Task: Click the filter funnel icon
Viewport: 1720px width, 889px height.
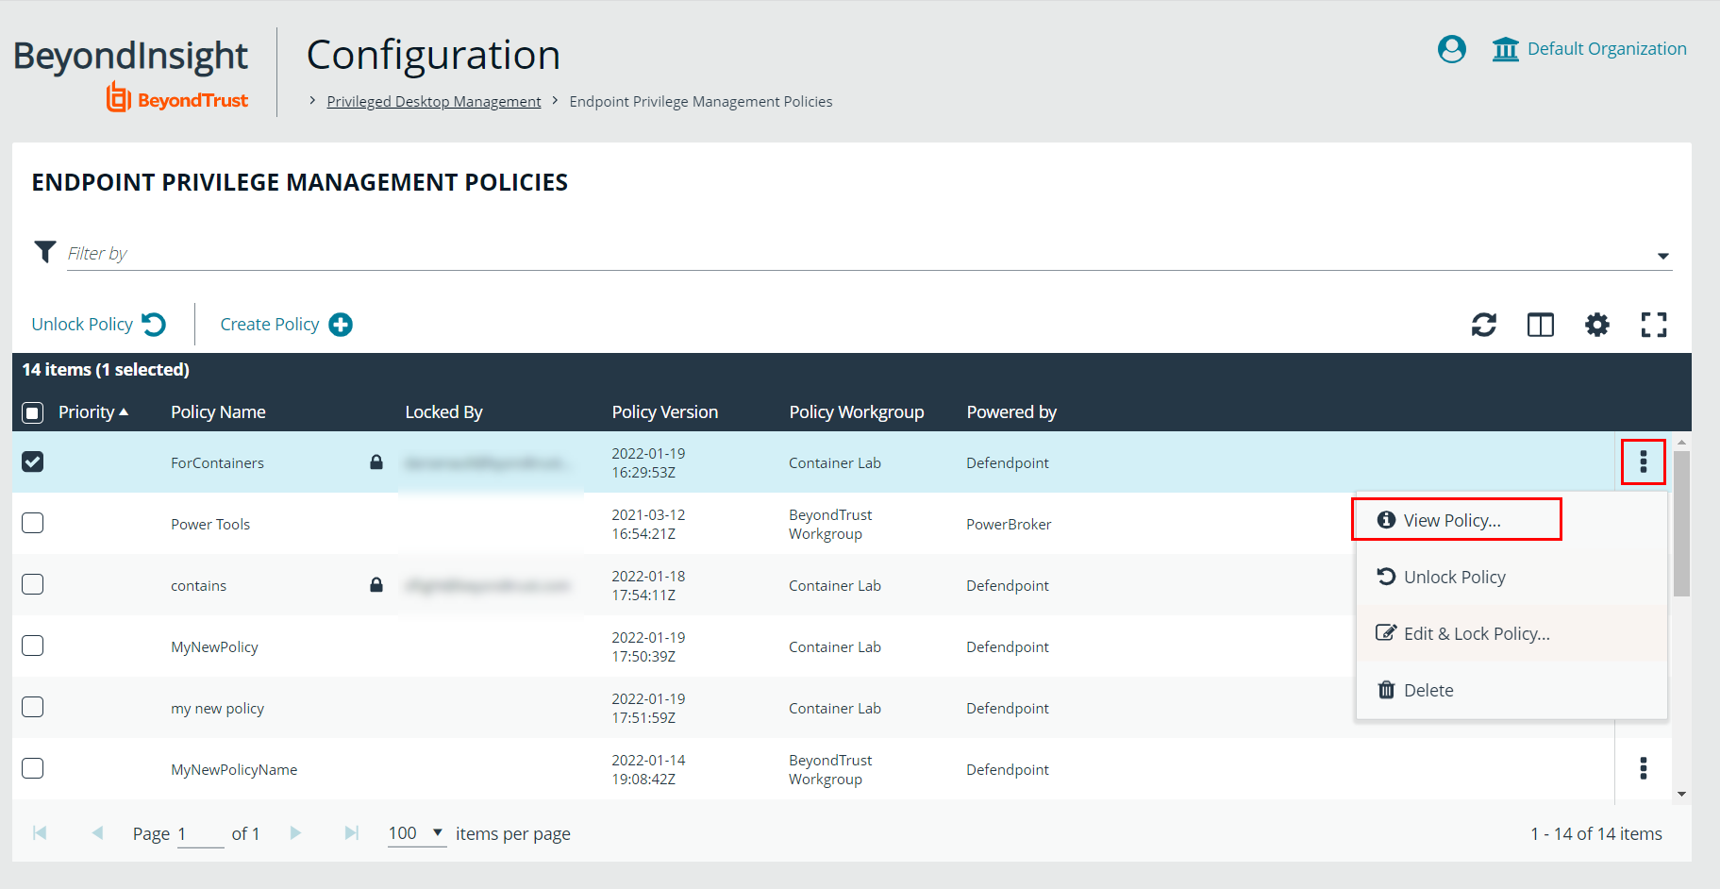Action: point(44,252)
